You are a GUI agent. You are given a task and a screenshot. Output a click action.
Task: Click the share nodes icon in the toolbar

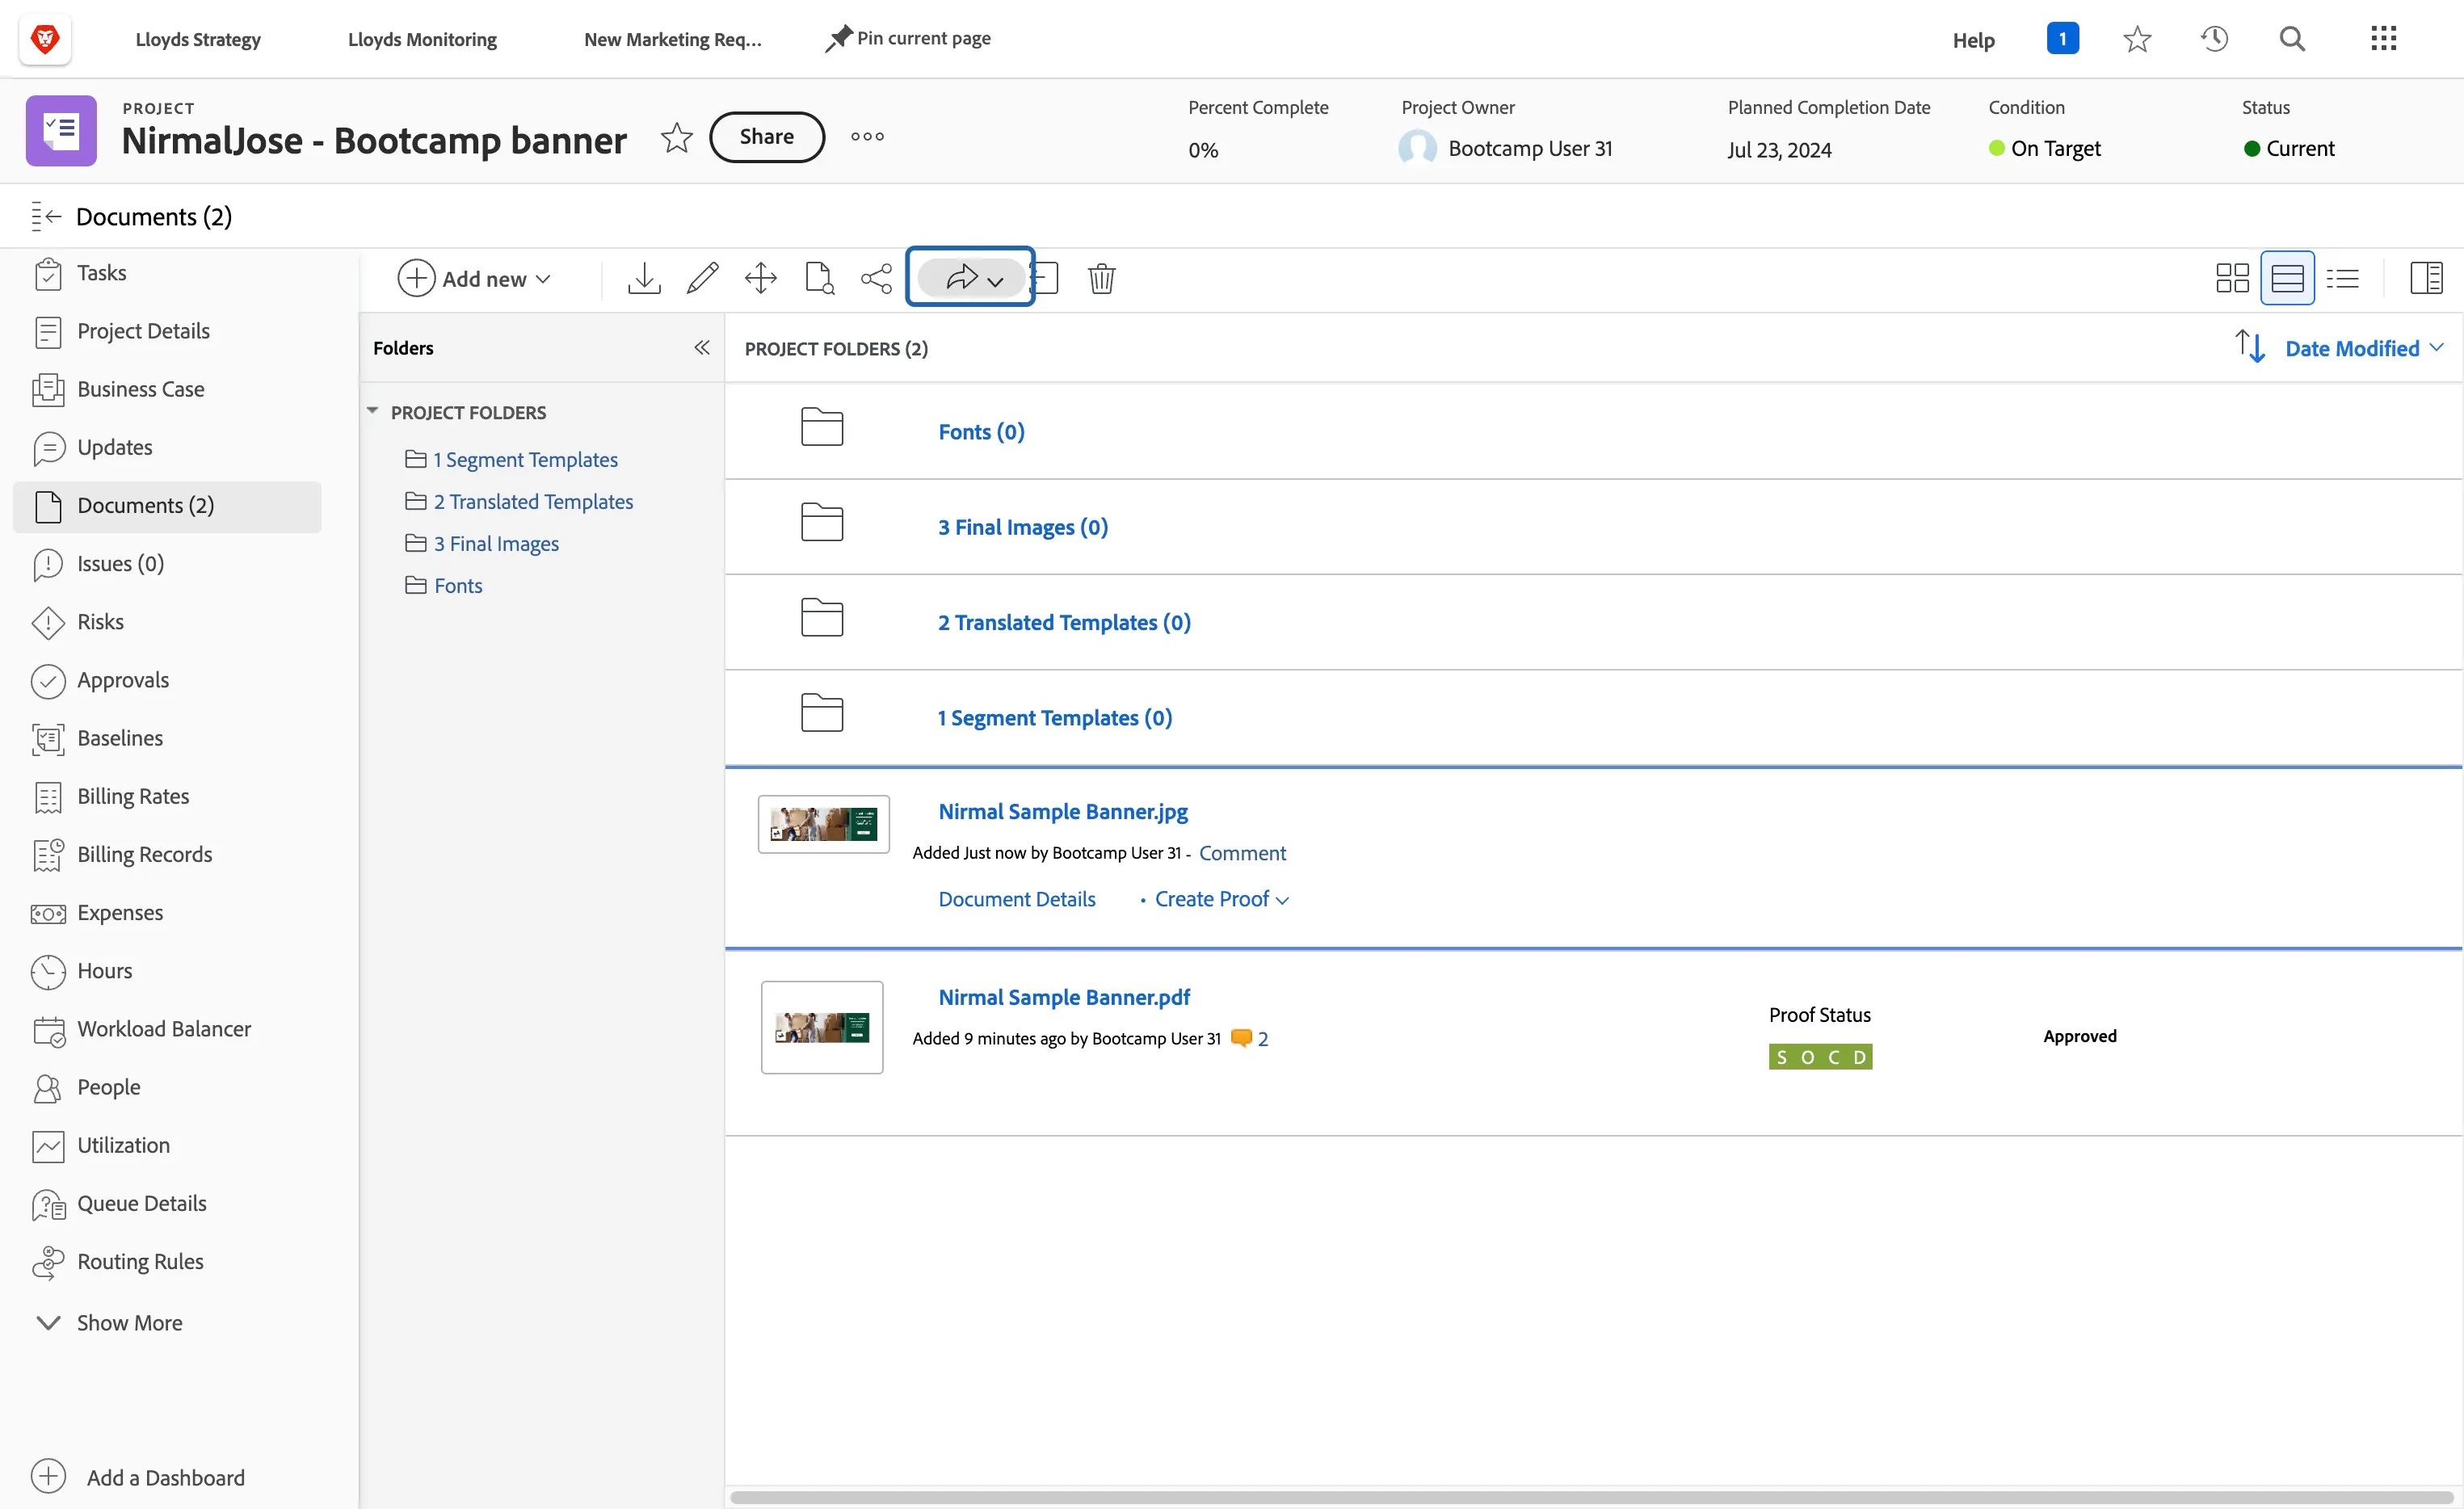click(877, 278)
